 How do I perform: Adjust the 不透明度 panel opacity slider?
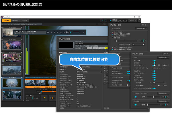pyautogui.click(x=153, y=105)
